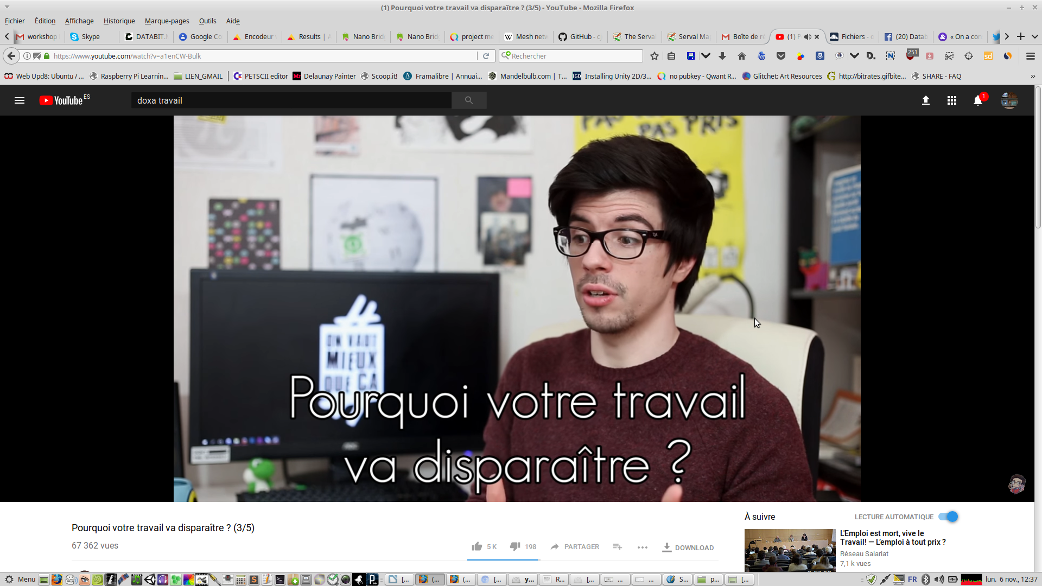The width and height of the screenshot is (1042, 586).
Task: Expand the list all tabs dropdown arrow
Action: pos(1035,37)
